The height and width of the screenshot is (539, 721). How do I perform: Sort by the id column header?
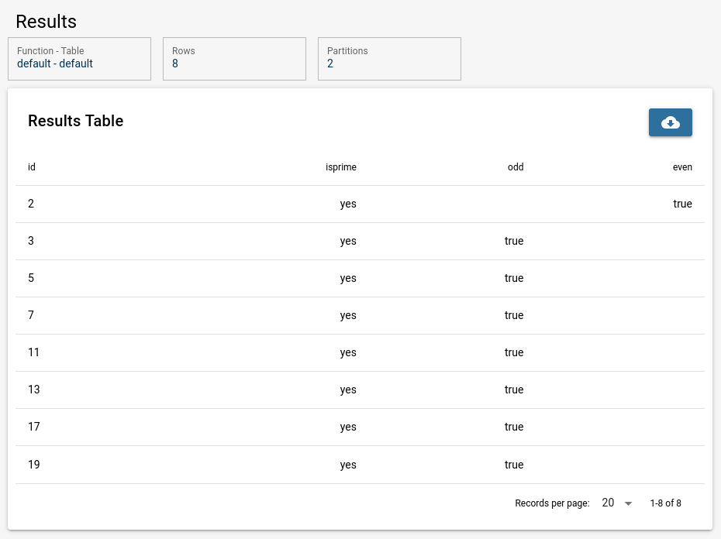[31, 167]
